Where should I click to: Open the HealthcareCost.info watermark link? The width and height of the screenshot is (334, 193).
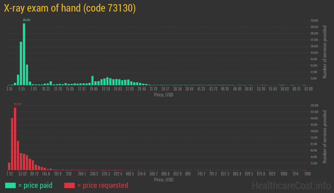point(291,185)
